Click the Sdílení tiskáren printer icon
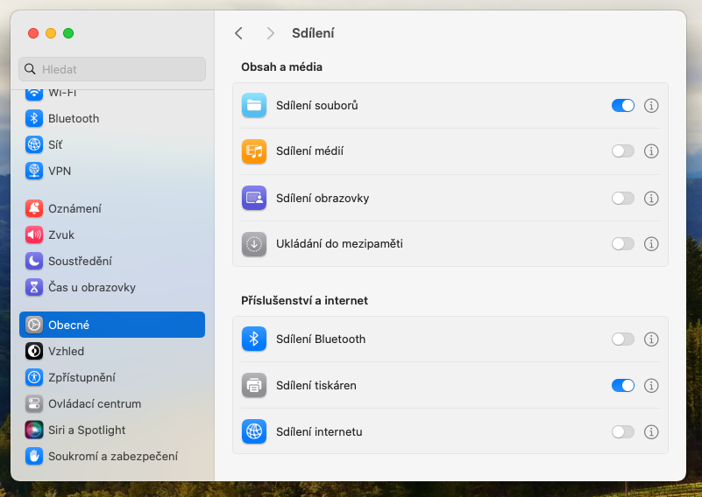Viewport: 702px width, 497px height. click(254, 385)
